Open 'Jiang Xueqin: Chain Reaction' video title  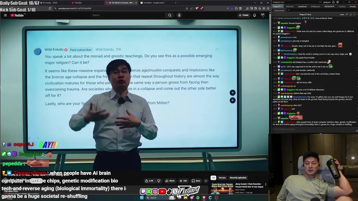pyautogui.click(x=249, y=185)
